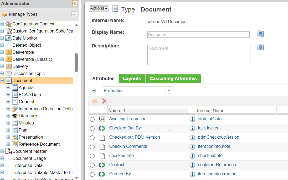The height and width of the screenshot is (180, 288).
Task: Click info icon for lock.locker row
Action: (192, 128)
